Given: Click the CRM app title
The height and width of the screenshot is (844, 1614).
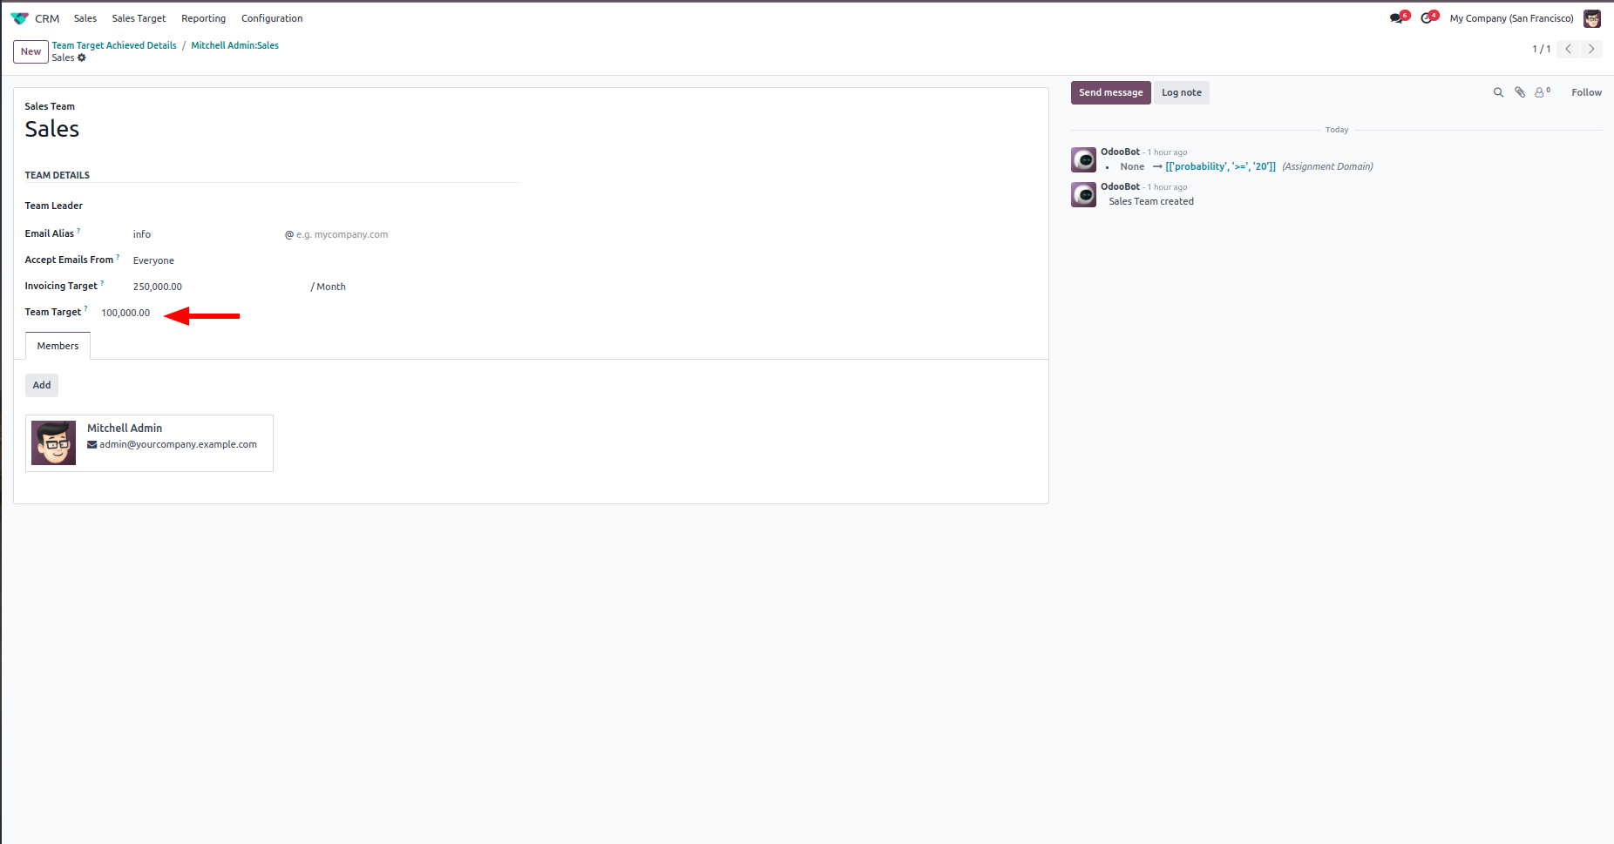Looking at the screenshot, I should (47, 18).
